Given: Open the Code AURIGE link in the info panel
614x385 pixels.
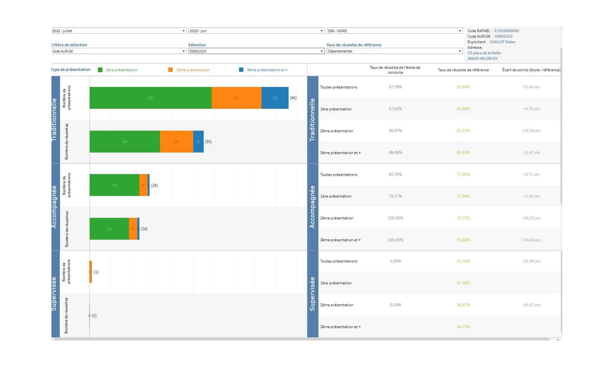Looking at the screenshot, I should (504, 36).
